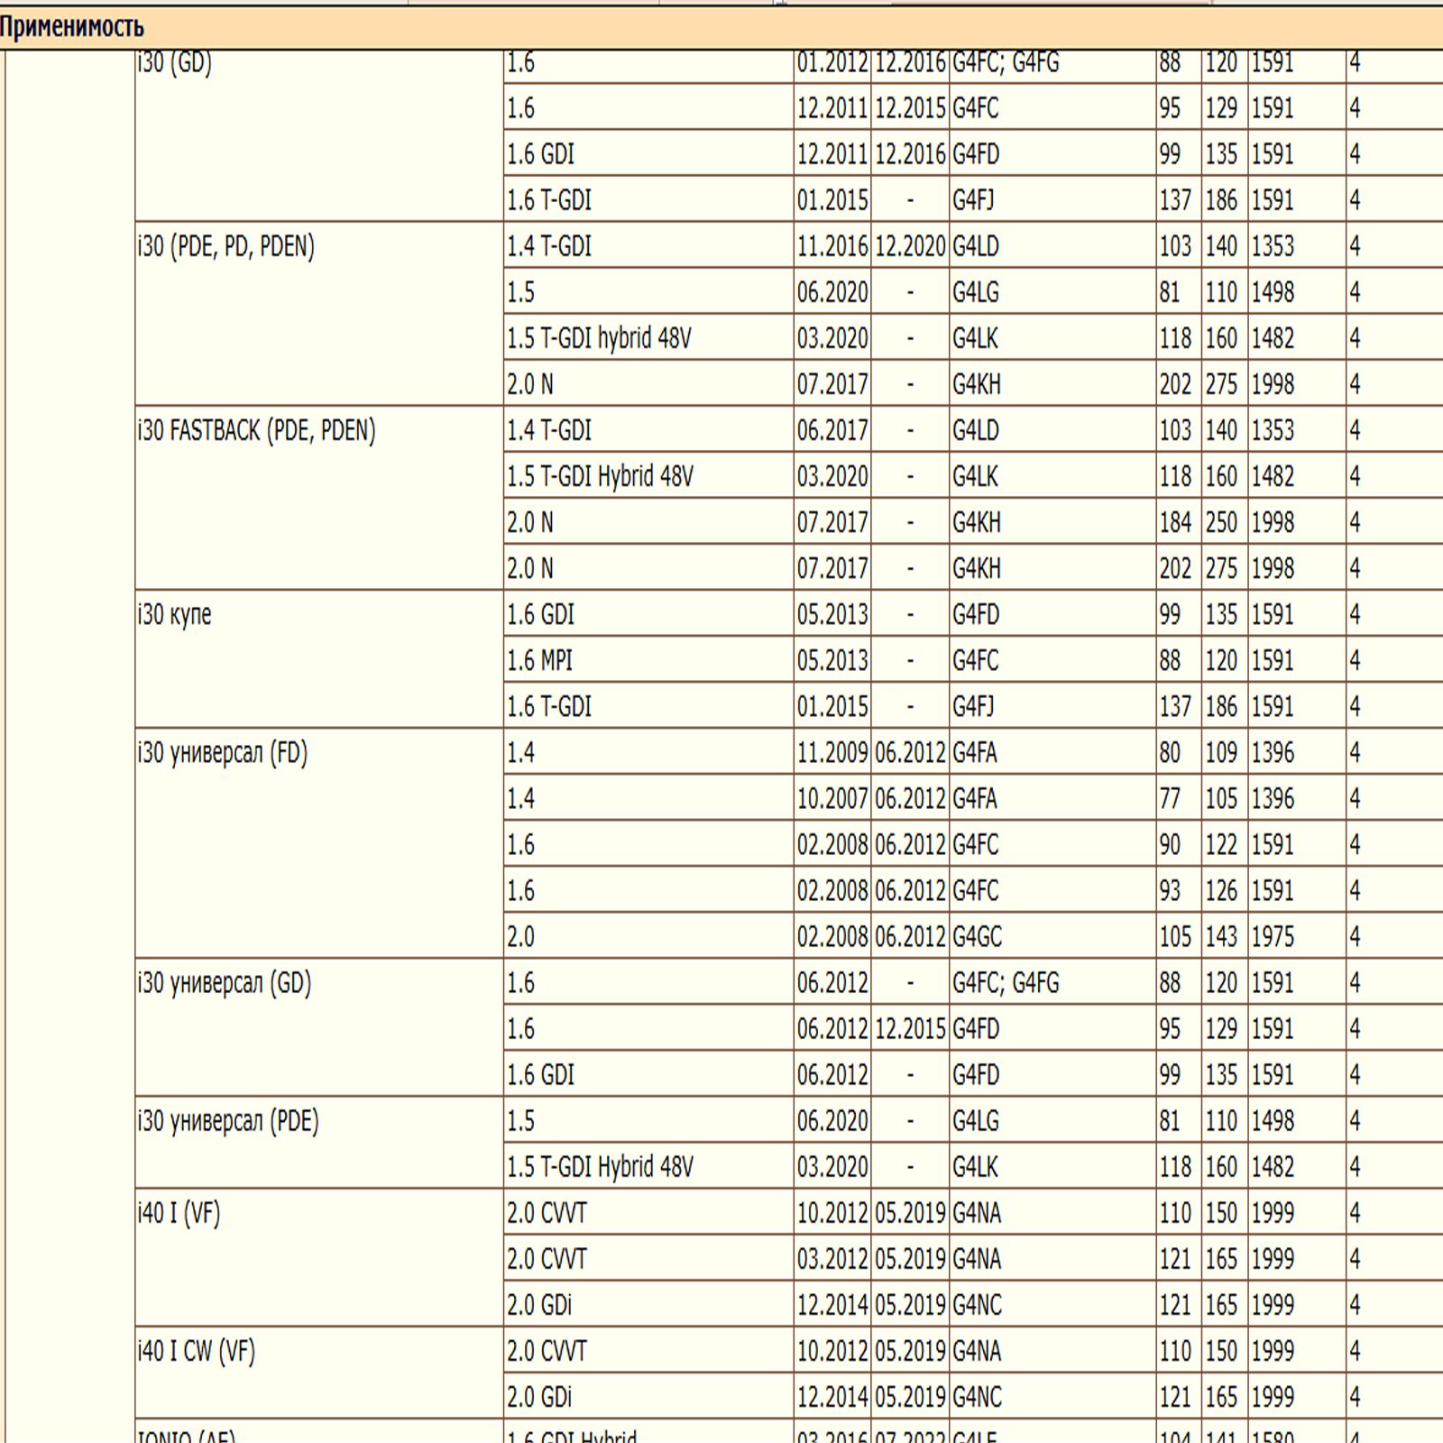Click the i40 I (VF) model cell
The height and width of the screenshot is (1443, 1443).
point(179,1214)
